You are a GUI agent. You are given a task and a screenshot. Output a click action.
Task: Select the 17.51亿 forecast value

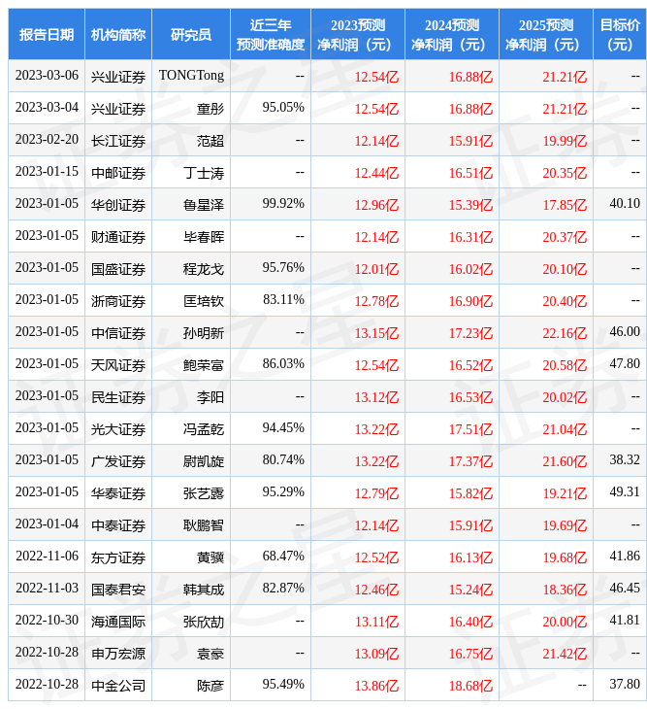470,429
